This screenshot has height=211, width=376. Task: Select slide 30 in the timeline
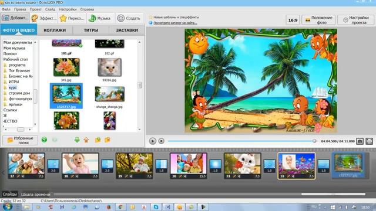tap(189, 166)
